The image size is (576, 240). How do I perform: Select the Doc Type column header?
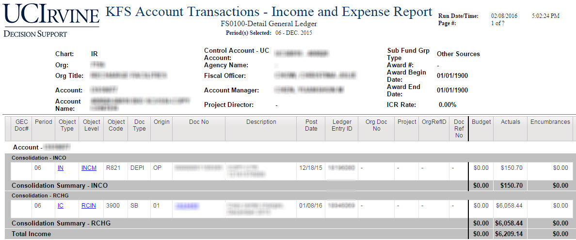coord(140,125)
